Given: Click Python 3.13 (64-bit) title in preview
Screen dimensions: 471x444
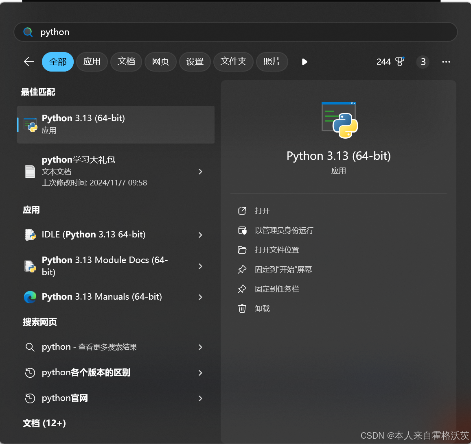Looking at the screenshot, I should [339, 156].
